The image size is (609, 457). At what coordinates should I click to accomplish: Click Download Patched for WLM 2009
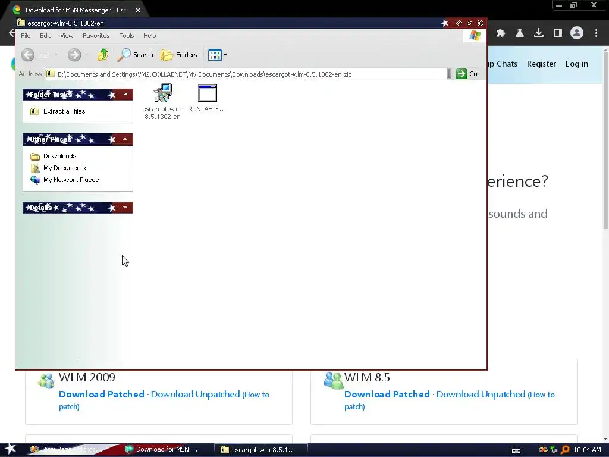coord(101,395)
